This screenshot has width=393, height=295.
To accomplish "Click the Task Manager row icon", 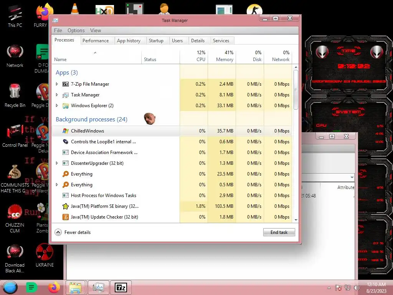I will coord(65,95).
